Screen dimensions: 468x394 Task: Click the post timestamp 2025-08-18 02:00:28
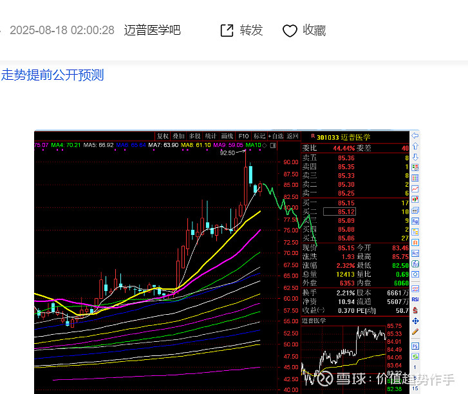(62, 30)
